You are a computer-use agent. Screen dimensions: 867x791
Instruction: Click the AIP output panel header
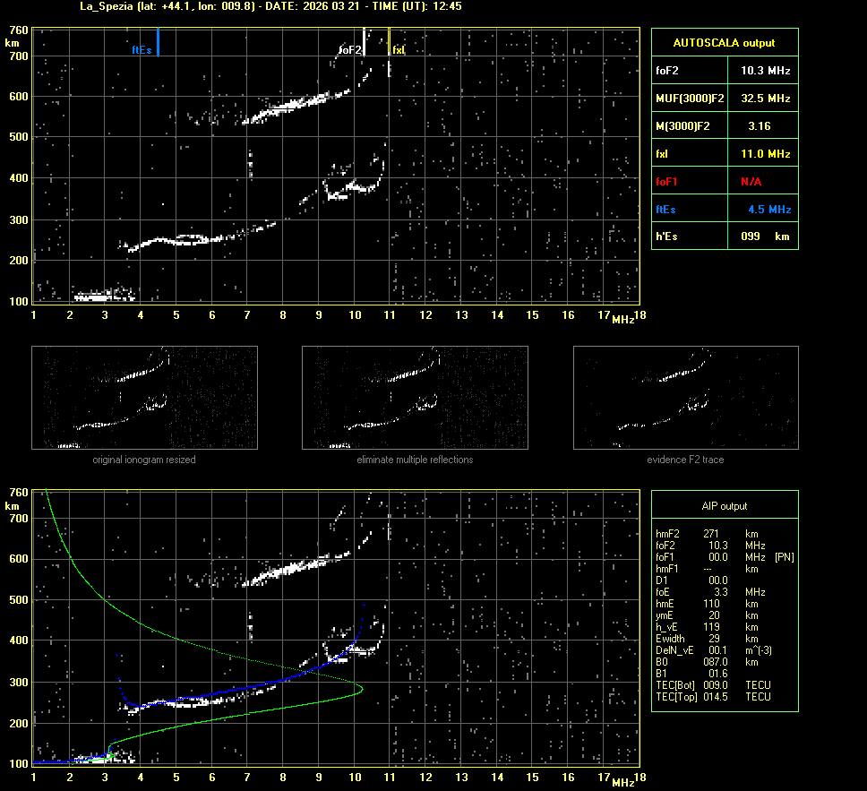724,506
